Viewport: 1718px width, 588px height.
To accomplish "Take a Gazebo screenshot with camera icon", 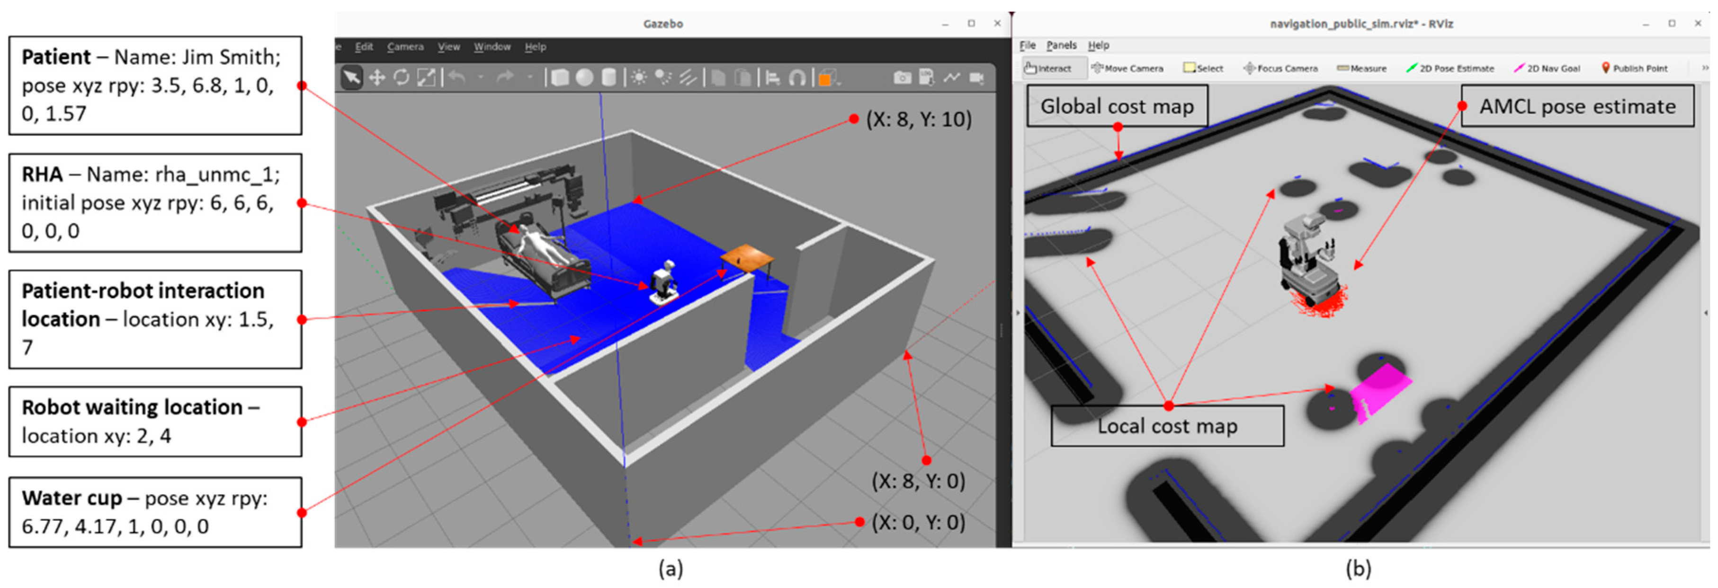I will [902, 78].
